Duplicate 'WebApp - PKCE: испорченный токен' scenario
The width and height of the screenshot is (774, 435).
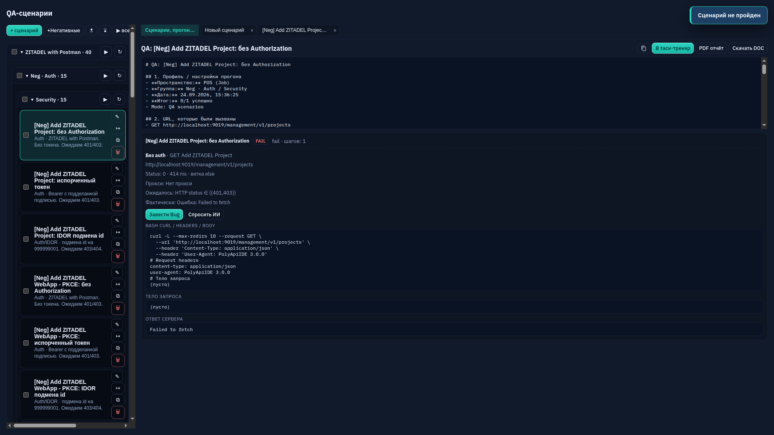click(x=118, y=348)
